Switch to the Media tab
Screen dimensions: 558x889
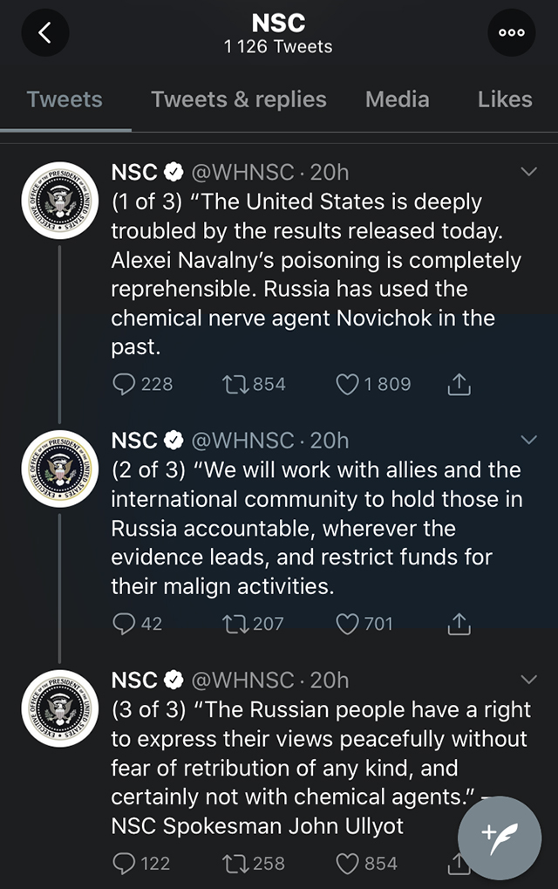pos(397,99)
